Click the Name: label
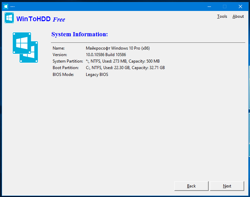Screen dimensions: 250x197 click(58, 48)
